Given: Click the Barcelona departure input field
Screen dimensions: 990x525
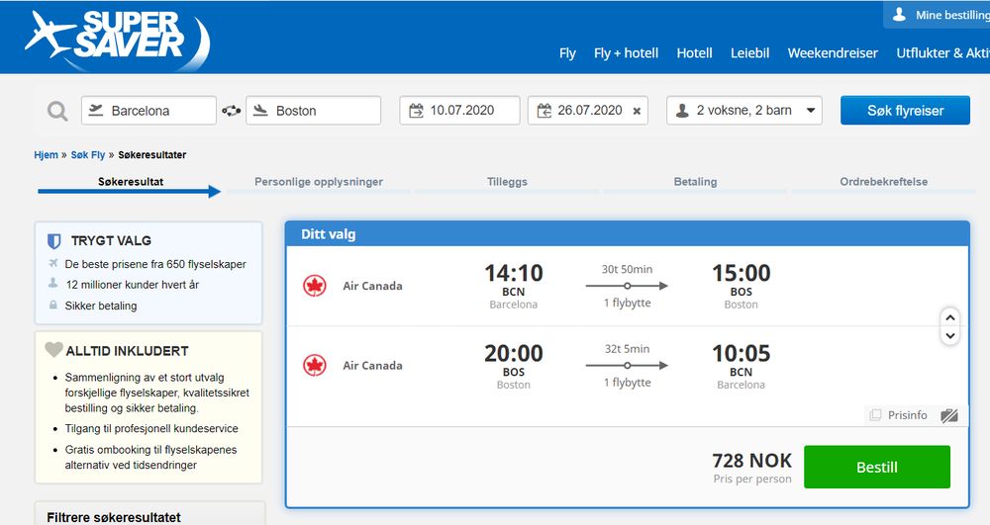Looking at the screenshot, I should tap(149, 111).
